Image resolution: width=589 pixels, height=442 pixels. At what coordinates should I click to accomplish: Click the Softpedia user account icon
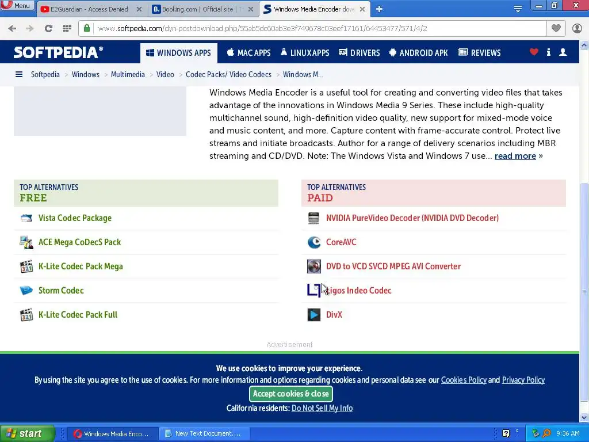coord(563,52)
